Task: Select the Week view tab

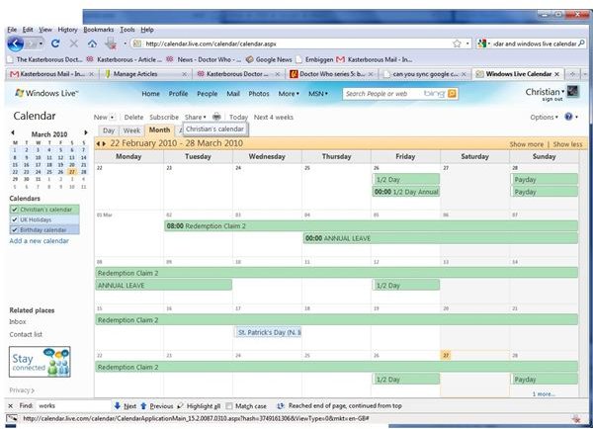Action: point(131,130)
